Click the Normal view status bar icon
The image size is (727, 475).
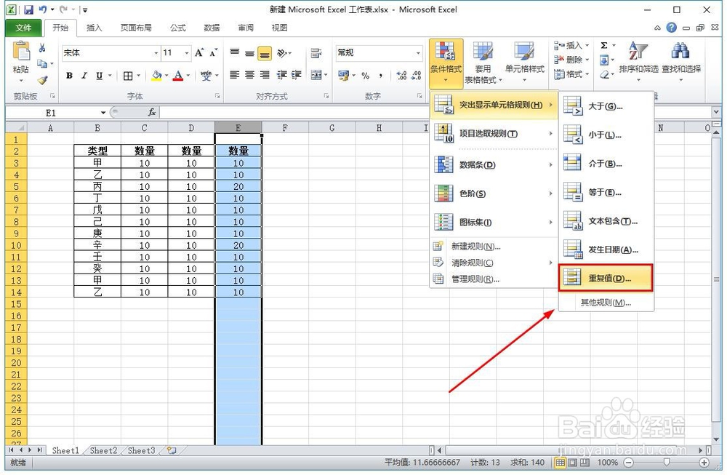point(560,463)
